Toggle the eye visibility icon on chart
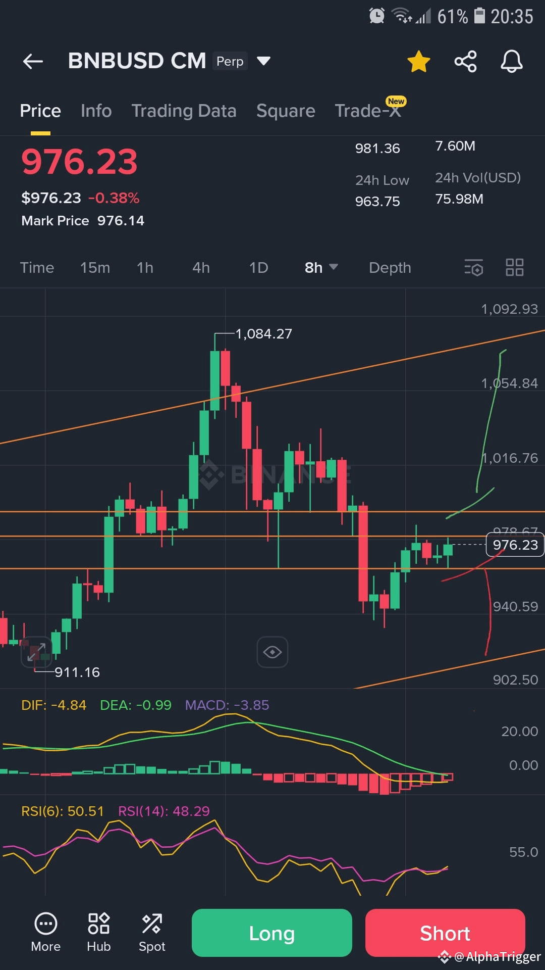545x970 pixels. coord(272,652)
